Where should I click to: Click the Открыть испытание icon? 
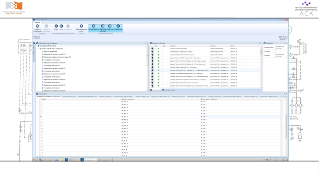(37, 26)
